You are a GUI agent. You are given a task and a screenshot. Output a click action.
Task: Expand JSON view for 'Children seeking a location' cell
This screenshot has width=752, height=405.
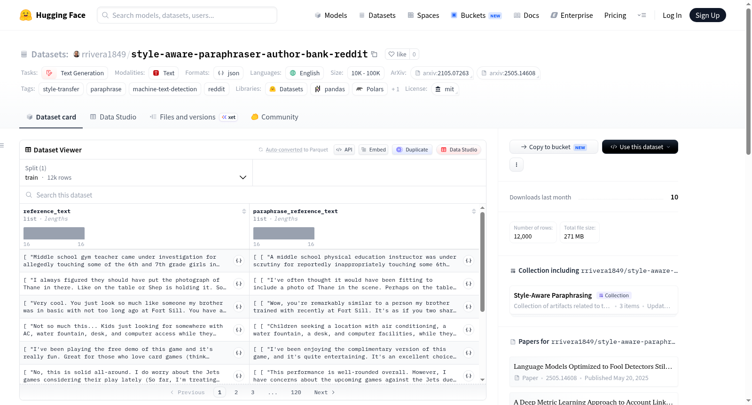(469, 330)
